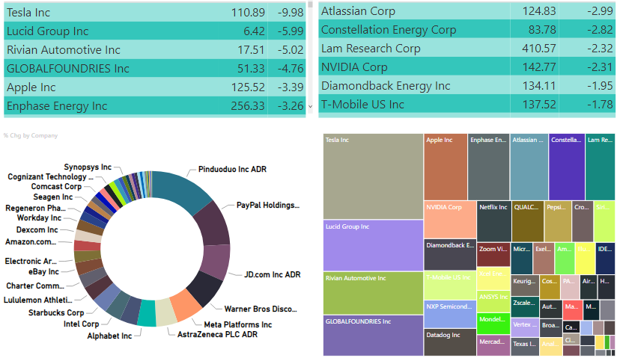Image resolution: width=617 pixels, height=358 pixels.
Task: Select Pinduoduo Inc ADR donut slice label
Action: tap(232, 170)
